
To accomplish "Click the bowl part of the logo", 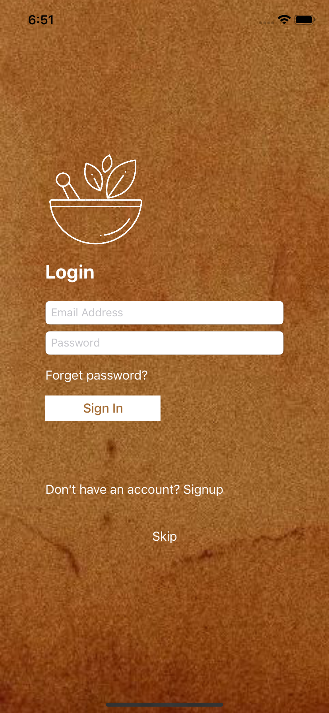I will pos(96,221).
